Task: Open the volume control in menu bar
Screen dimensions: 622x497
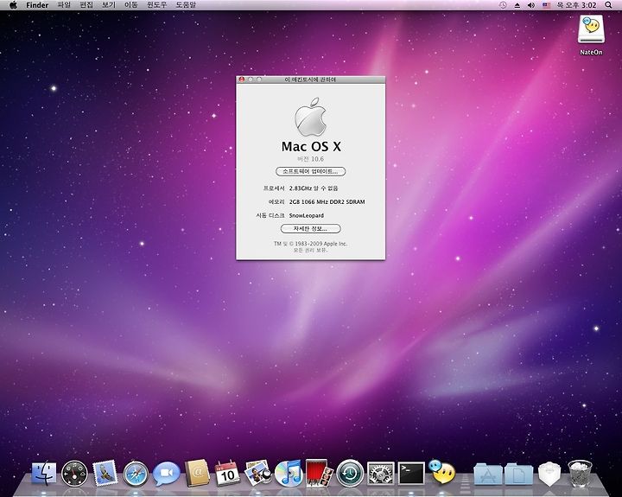Action: (x=531, y=5)
